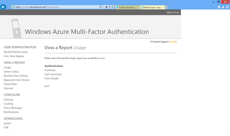Click the Back link below reports
The image size is (230, 136).
pos(47,86)
